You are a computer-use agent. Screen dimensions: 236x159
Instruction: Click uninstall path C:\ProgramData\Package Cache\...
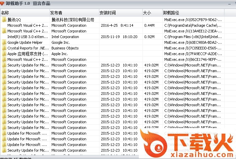193,25
